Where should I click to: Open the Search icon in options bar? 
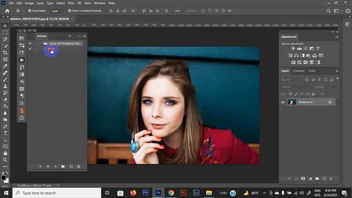pyautogui.click(x=328, y=11)
